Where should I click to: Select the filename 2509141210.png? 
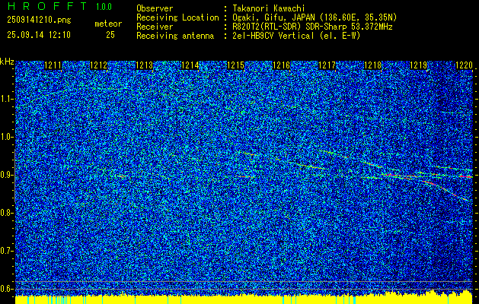[x=39, y=20]
